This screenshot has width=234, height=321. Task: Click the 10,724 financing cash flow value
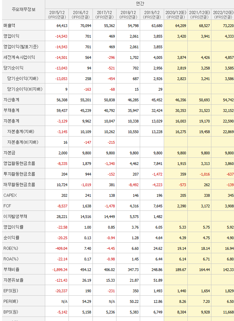[62, 185]
